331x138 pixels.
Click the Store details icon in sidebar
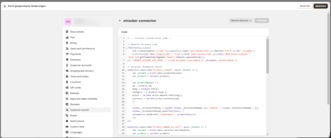coord(67,32)
